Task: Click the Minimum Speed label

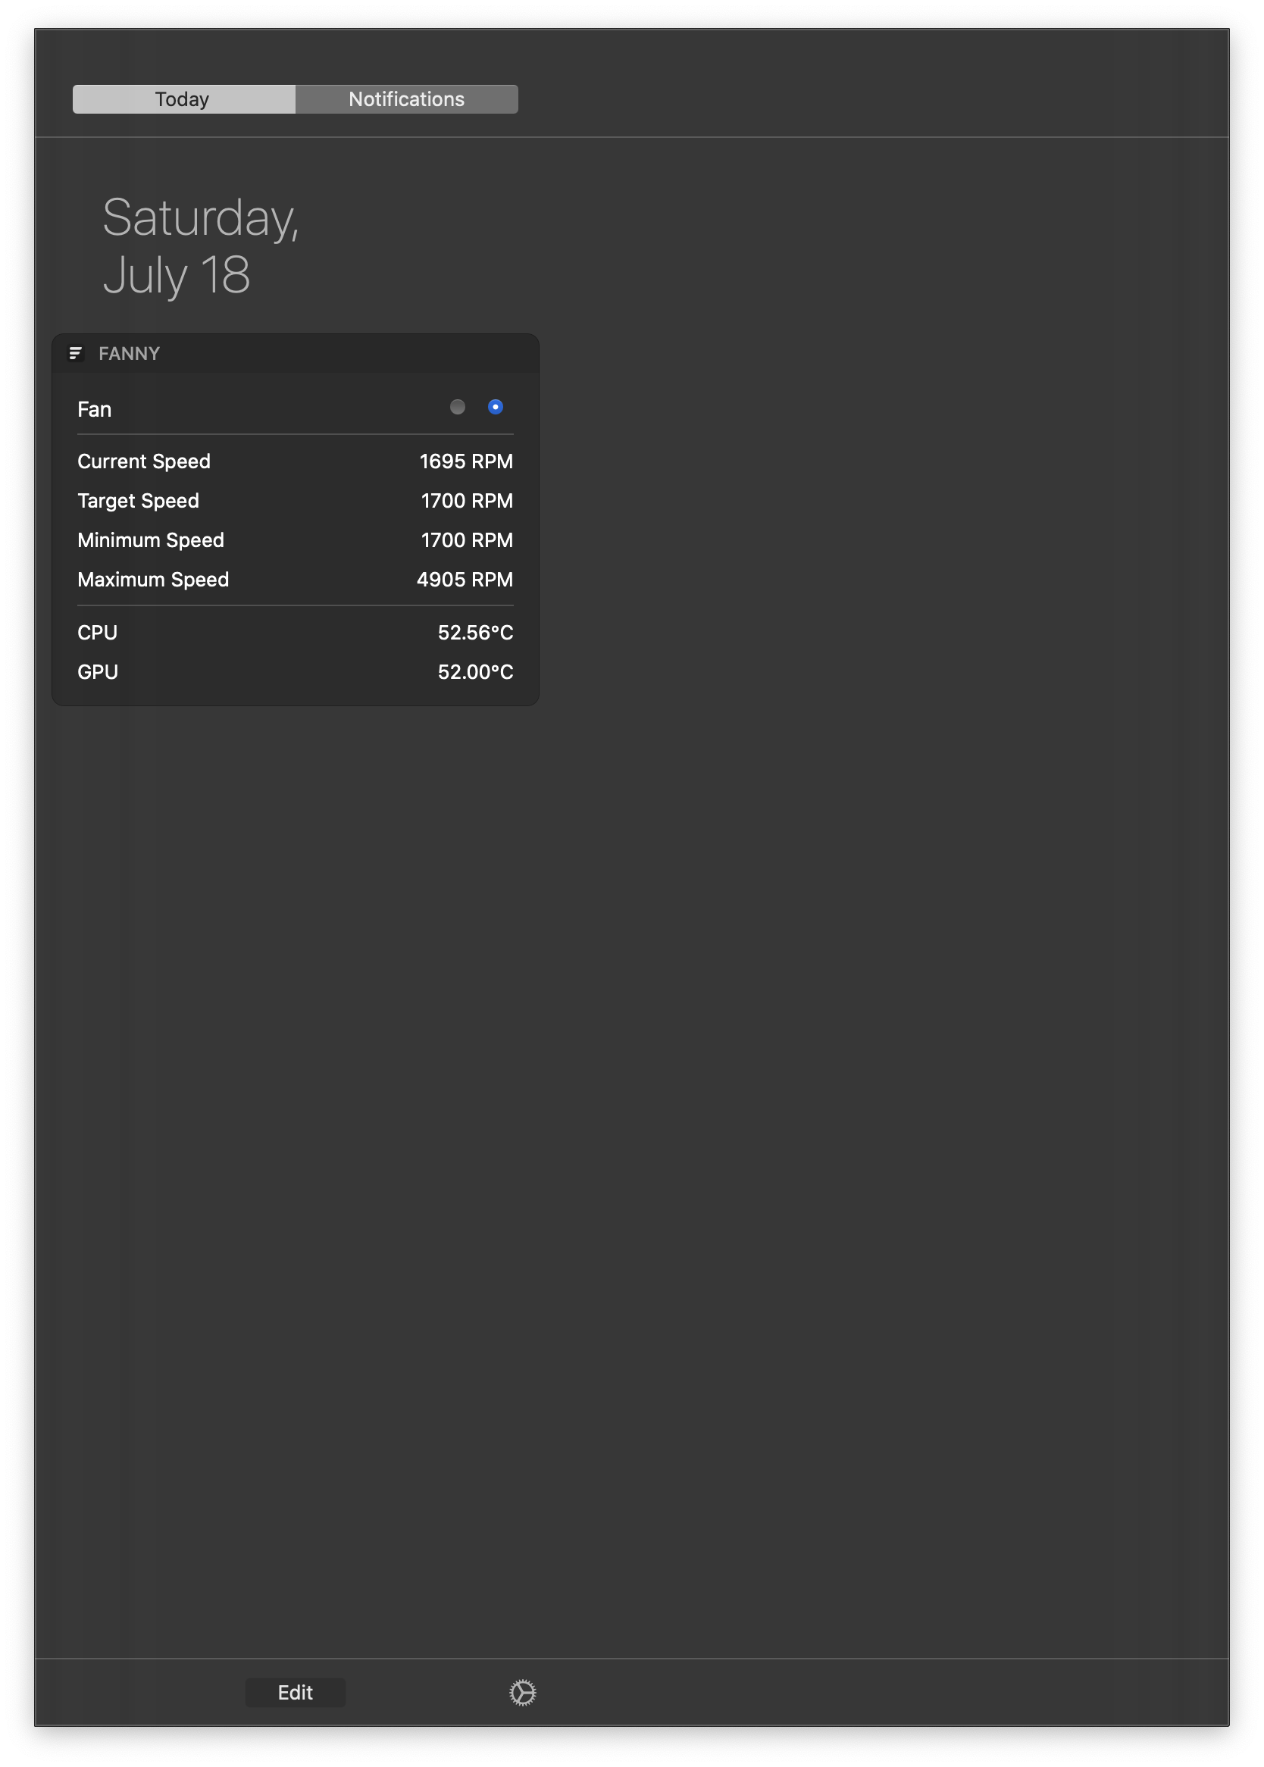Action: click(151, 540)
